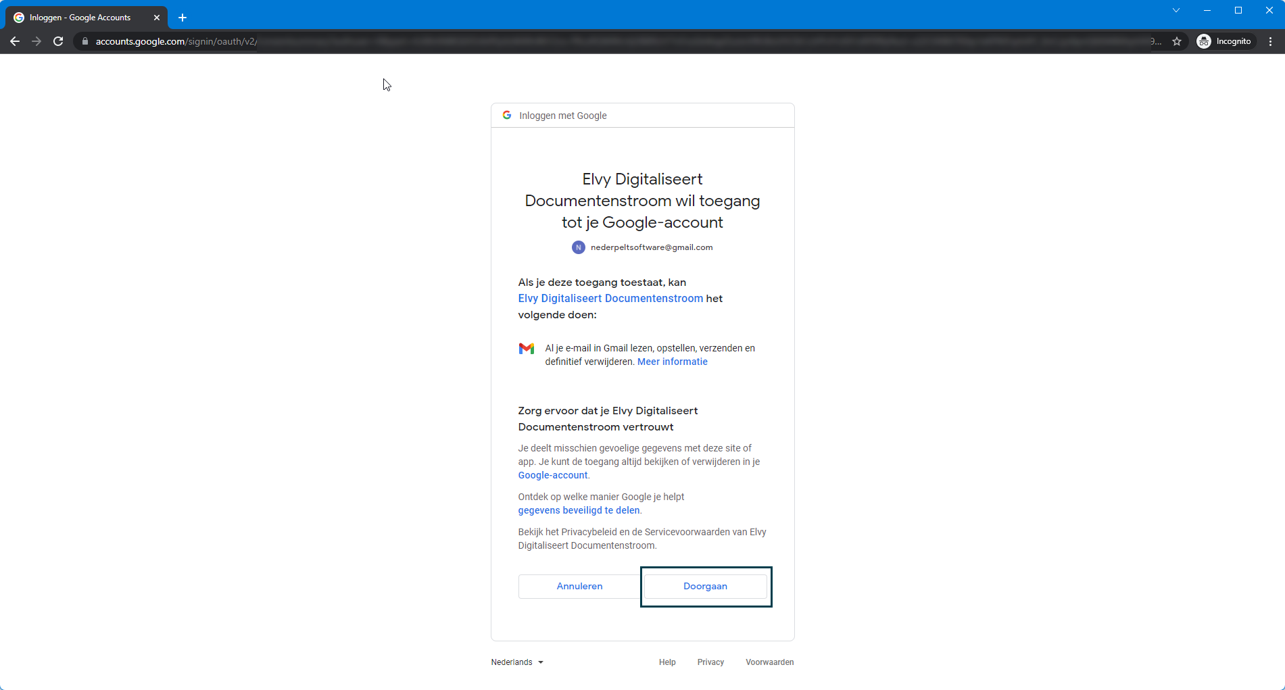
Task: Open the Incognito profile indicator
Action: (x=1226, y=41)
